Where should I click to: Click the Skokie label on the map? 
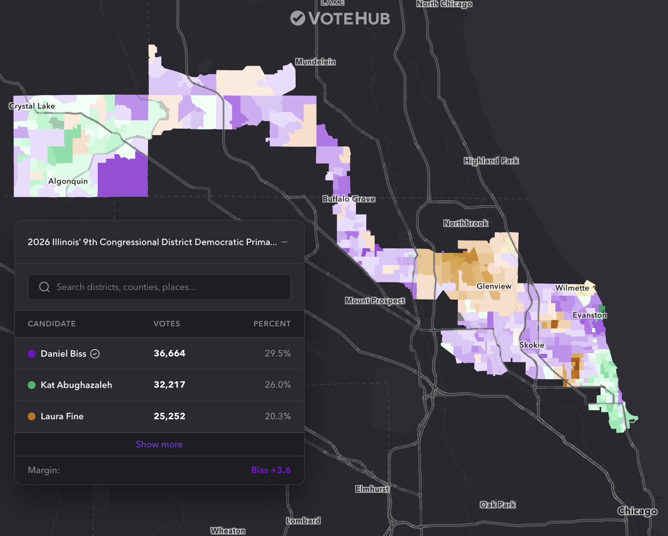tap(531, 345)
